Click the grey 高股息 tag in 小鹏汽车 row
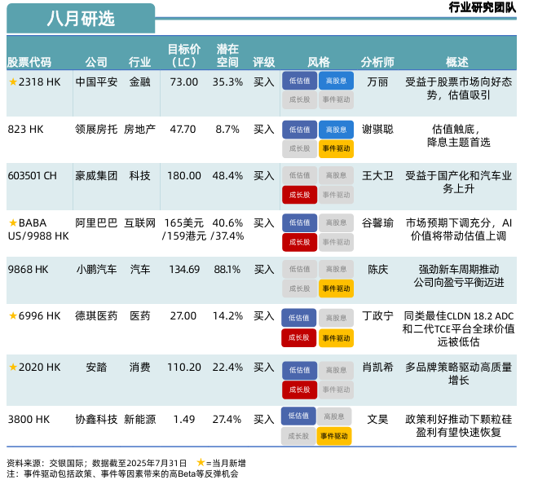Screen dimensions: 538x480 (336, 269)
